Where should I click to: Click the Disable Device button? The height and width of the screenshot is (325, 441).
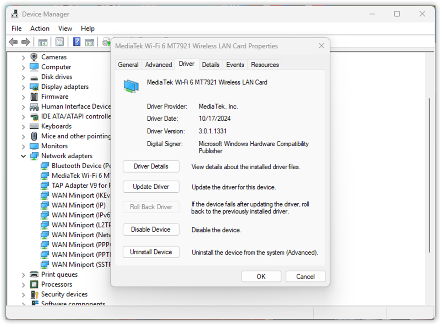[151, 230]
